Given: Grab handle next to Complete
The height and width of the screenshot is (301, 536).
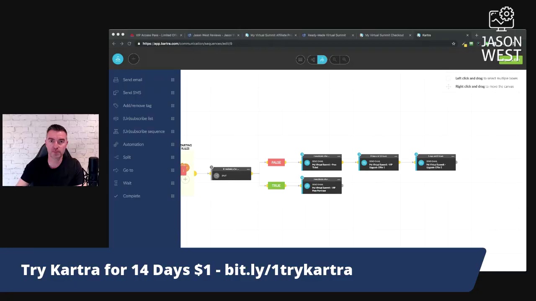Looking at the screenshot, I should point(173,196).
